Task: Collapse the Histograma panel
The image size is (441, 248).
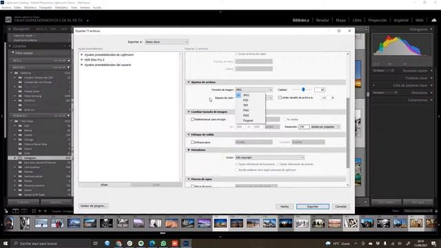Action: 431,29
